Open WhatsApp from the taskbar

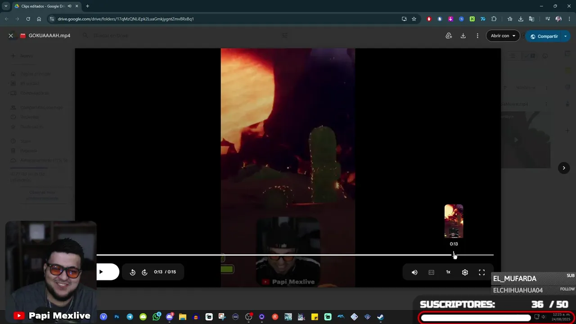click(156, 317)
